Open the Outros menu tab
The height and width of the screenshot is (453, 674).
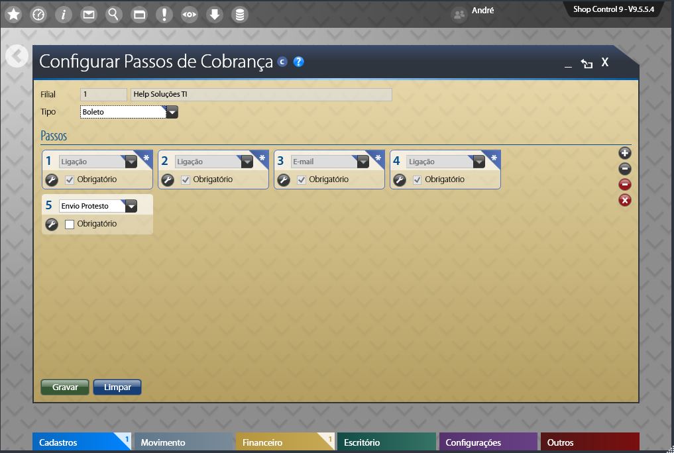coord(590,442)
